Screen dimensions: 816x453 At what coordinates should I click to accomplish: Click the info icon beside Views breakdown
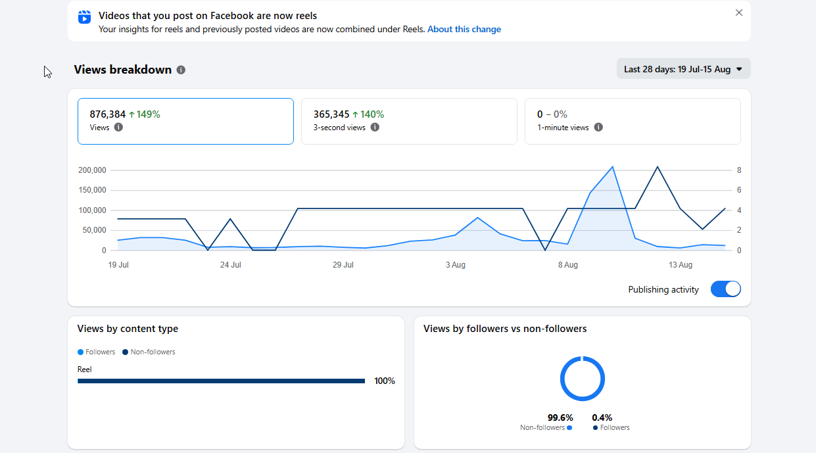[x=181, y=70]
